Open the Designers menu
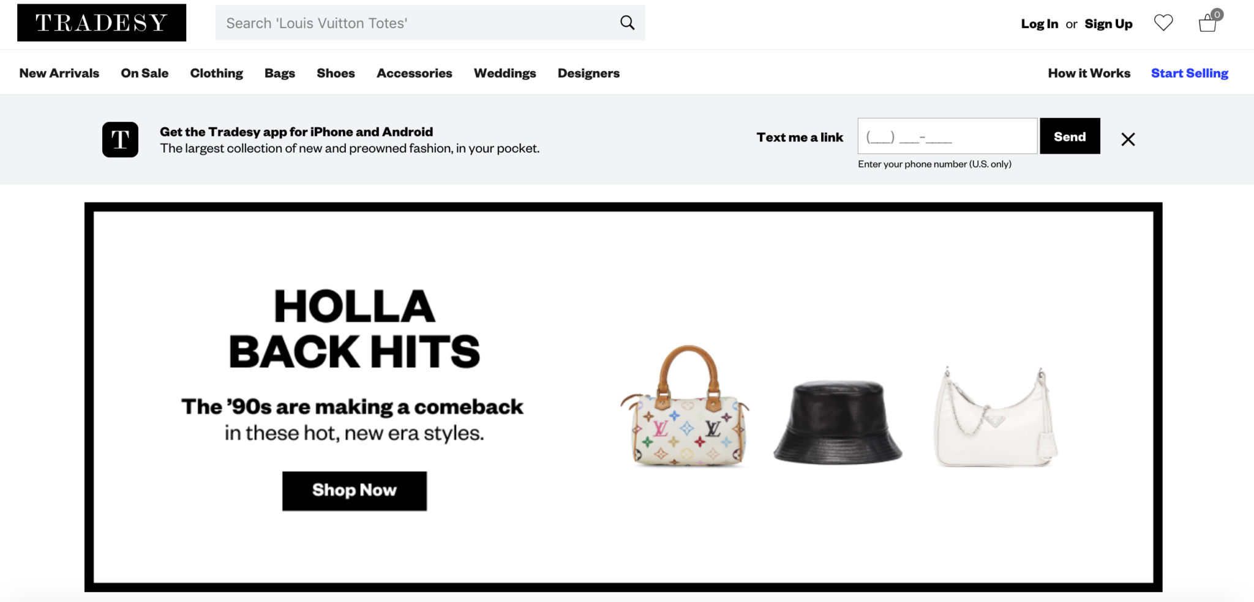The image size is (1254, 602). click(x=588, y=73)
